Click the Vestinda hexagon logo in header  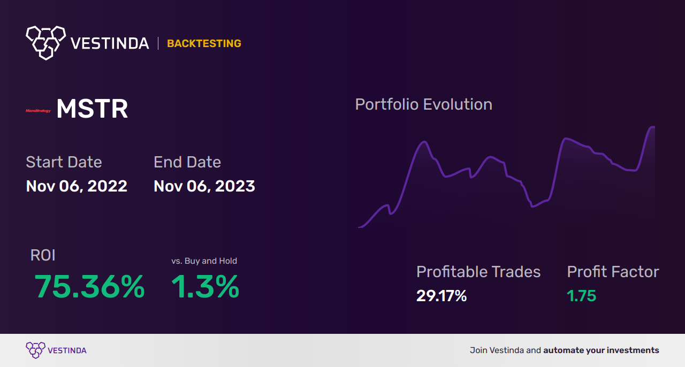[x=45, y=42]
